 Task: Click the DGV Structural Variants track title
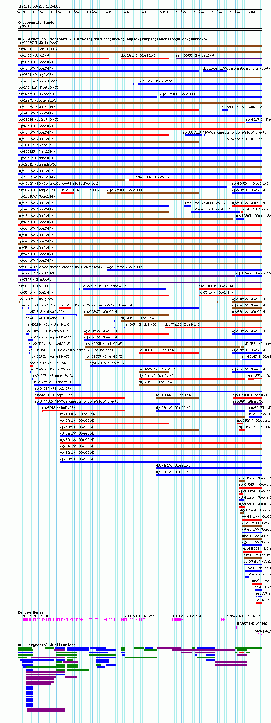pyautogui.click(x=113, y=39)
